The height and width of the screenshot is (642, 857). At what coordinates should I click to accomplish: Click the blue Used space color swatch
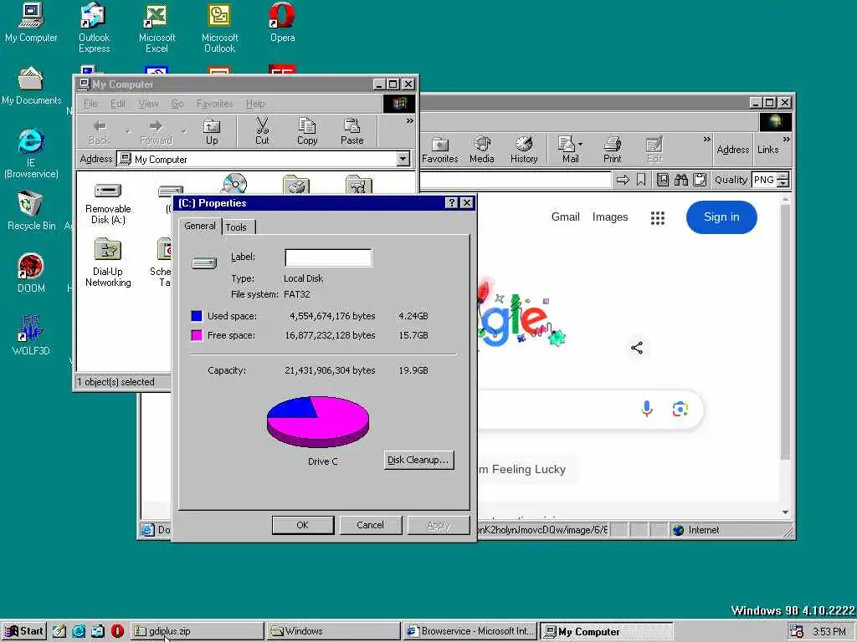pyautogui.click(x=196, y=315)
